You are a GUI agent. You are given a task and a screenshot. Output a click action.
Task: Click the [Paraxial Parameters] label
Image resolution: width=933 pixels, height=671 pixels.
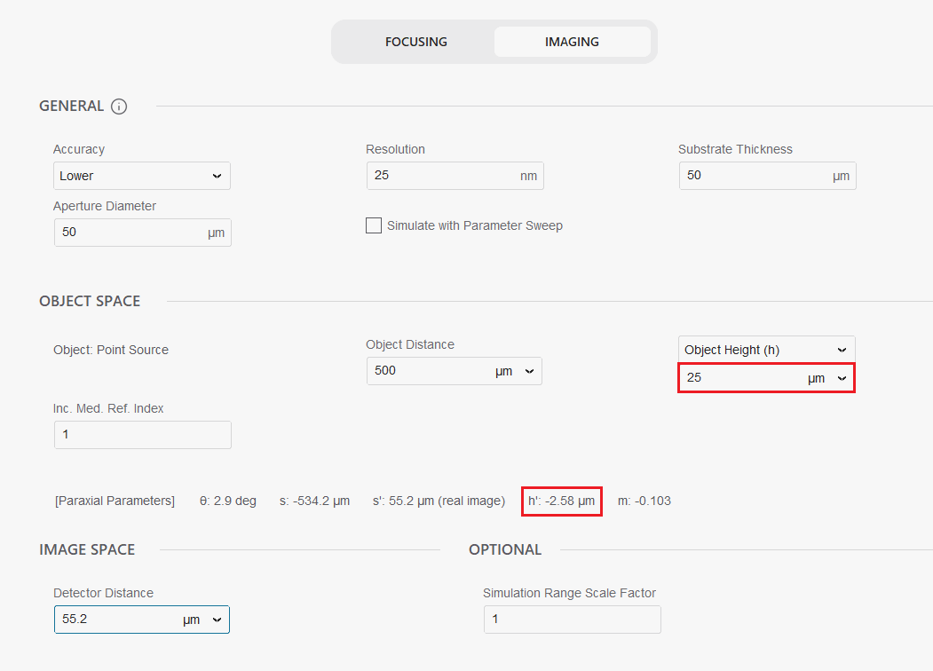pyautogui.click(x=115, y=501)
